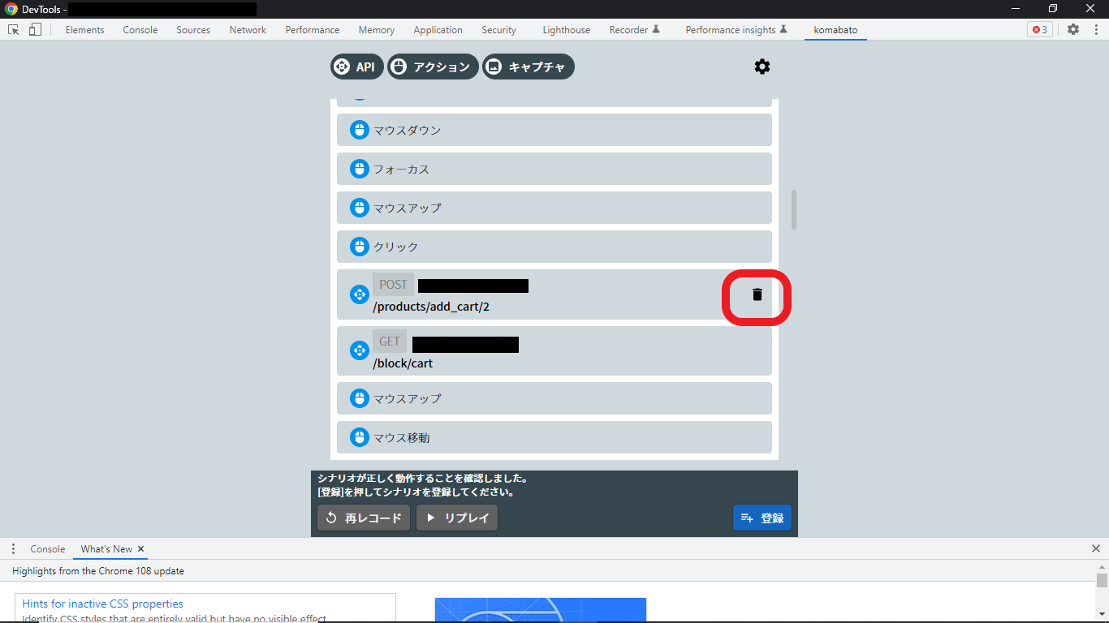Click the リプレイ button

pyautogui.click(x=457, y=518)
